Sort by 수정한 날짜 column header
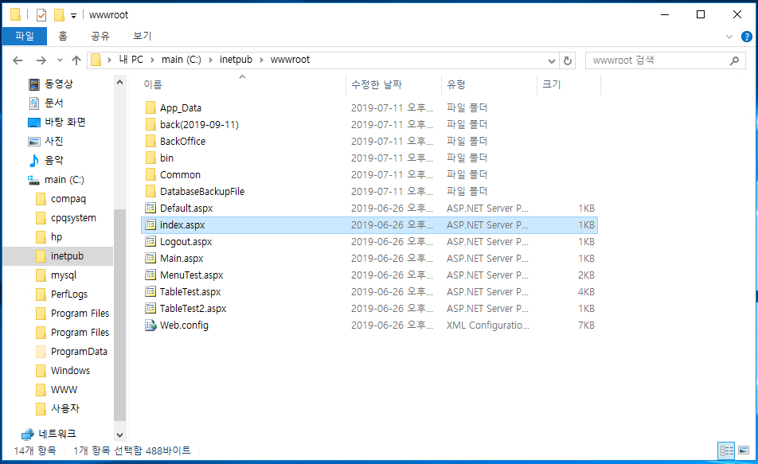Screen dimensions: 758x464 [376, 84]
